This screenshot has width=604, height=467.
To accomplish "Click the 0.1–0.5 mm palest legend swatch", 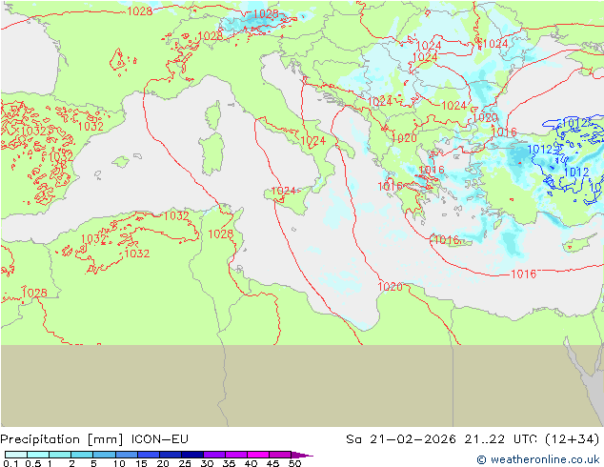I will pyautogui.click(x=16, y=455).
